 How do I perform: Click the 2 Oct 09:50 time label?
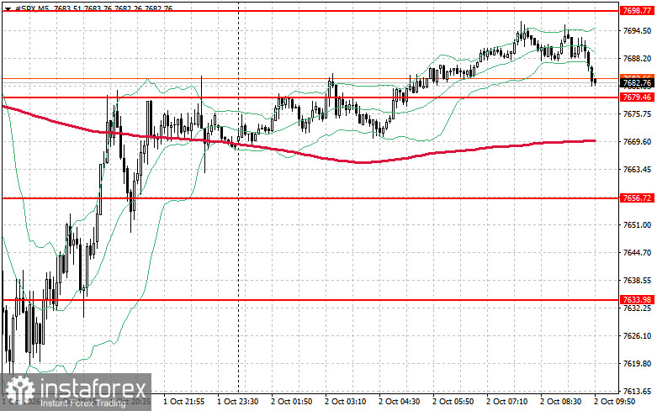pyautogui.click(x=615, y=402)
